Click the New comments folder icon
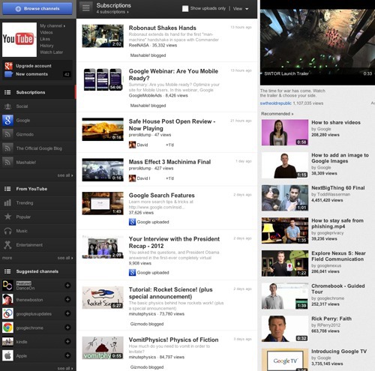This screenshot has height=371, width=375. pos(8,74)
